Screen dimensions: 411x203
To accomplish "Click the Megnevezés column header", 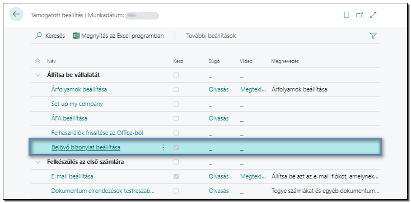I will [x=285, y=61].
